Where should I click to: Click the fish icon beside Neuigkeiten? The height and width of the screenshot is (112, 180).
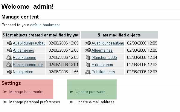[9, 72]
